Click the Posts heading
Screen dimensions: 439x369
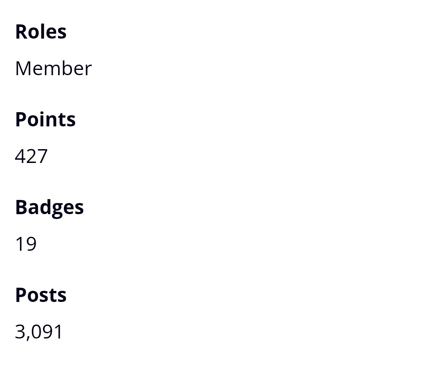click(x=41, y=295)
